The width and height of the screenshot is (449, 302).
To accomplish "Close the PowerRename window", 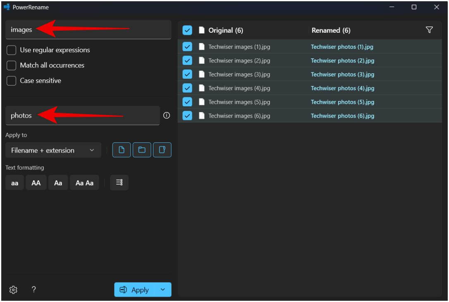I will point(437,7).
